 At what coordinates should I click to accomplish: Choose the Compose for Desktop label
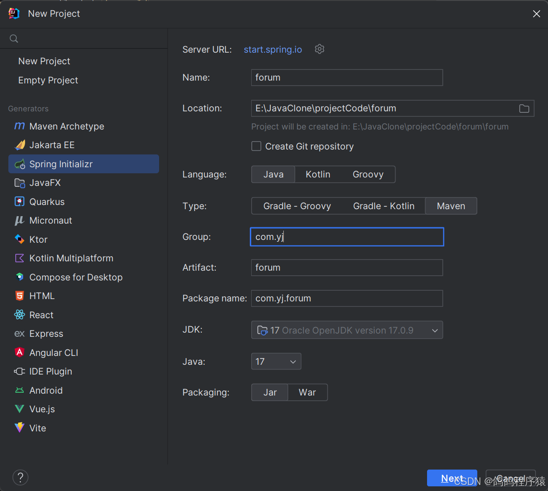76,277
